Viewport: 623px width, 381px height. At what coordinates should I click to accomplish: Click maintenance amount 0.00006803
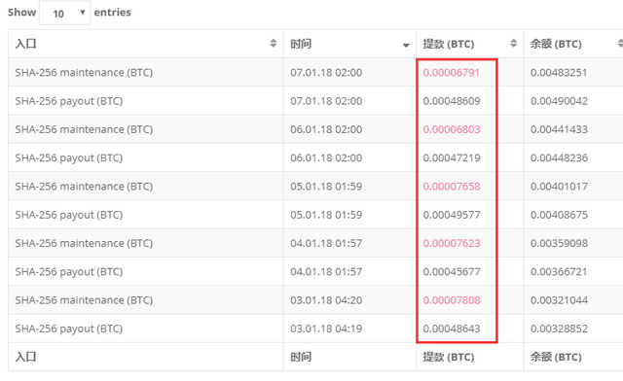pos(452,129)
